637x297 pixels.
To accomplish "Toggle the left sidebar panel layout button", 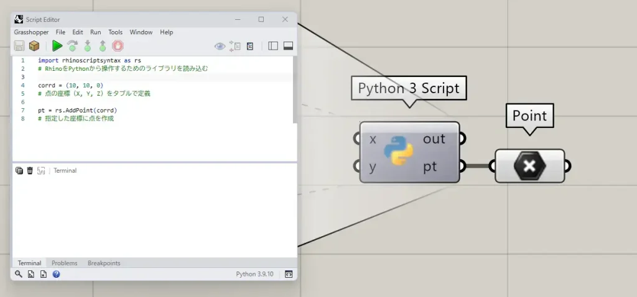I will point(273,46).
